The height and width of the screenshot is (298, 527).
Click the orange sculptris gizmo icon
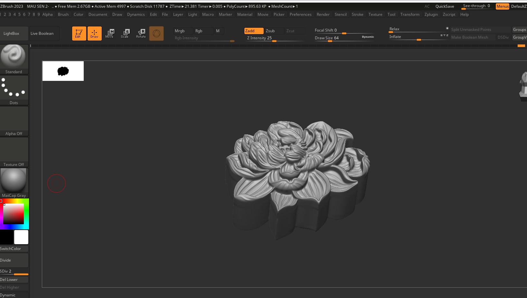(156, 34)
